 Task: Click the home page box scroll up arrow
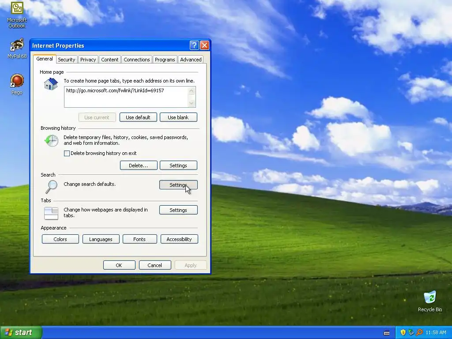(192, 91)
